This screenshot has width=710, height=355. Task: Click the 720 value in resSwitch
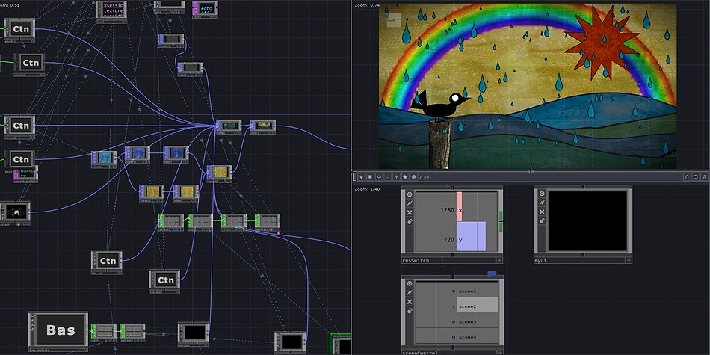tap(449, 240)
